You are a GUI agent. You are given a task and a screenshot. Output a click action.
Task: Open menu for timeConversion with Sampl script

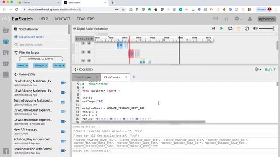point(63,150)
